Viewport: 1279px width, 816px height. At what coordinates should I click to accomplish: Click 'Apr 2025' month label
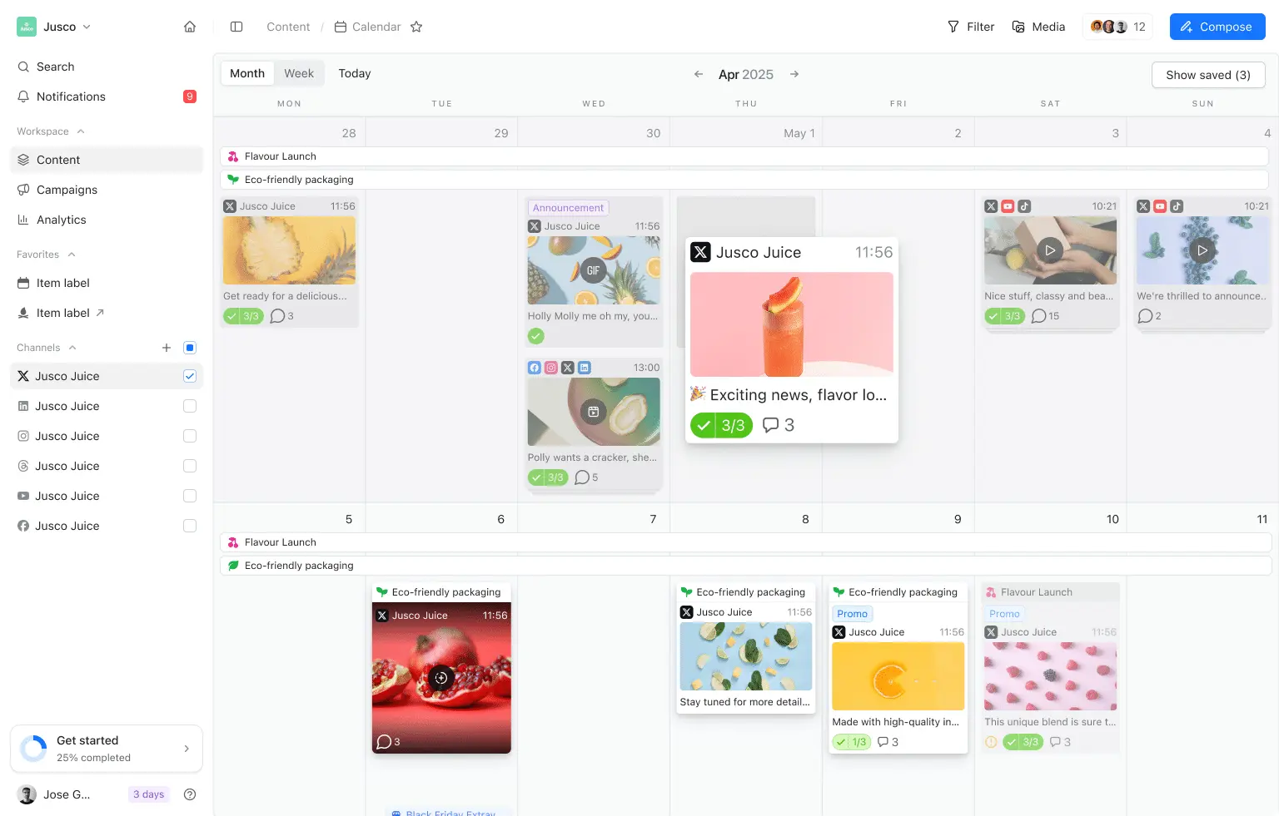[746, 74]
